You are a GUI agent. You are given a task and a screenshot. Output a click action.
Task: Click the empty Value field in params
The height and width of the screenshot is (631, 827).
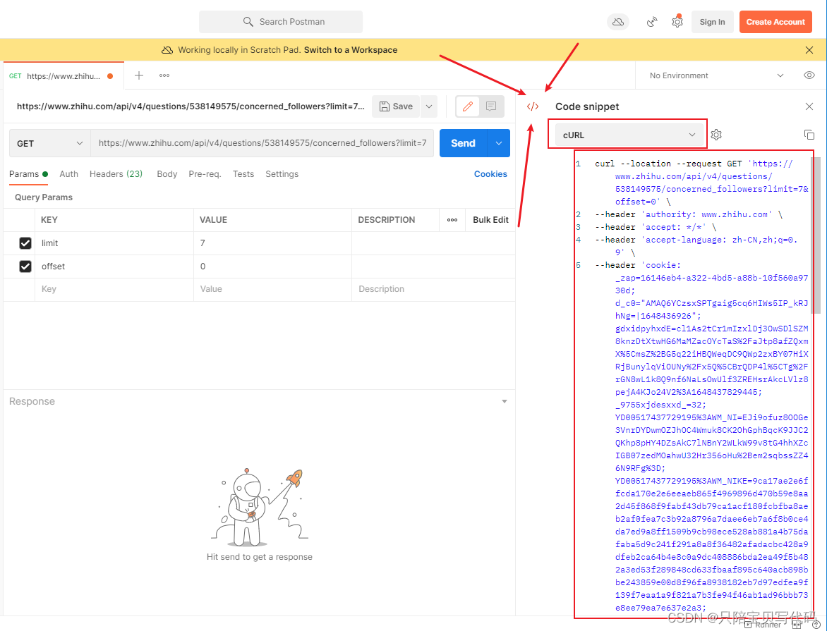coord(272,289)
